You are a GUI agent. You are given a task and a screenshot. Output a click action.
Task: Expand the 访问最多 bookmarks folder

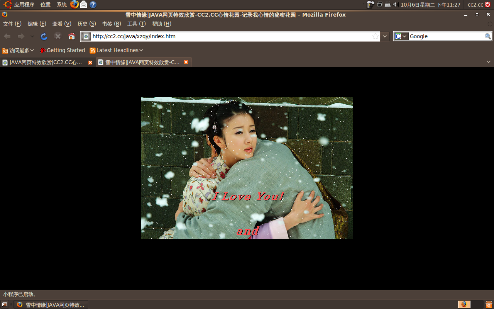(19, 50)
